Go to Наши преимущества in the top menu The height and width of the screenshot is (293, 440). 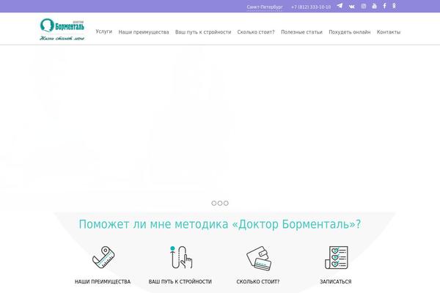tap(144, 32)
